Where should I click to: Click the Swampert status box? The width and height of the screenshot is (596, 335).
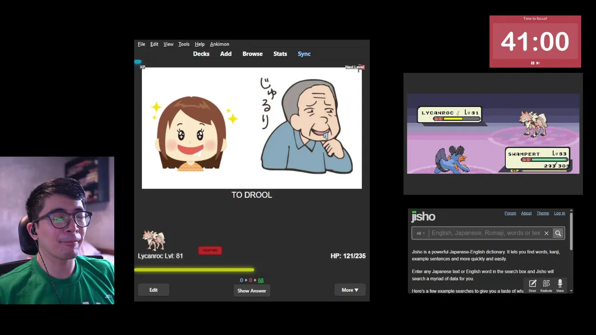[537, 159]
